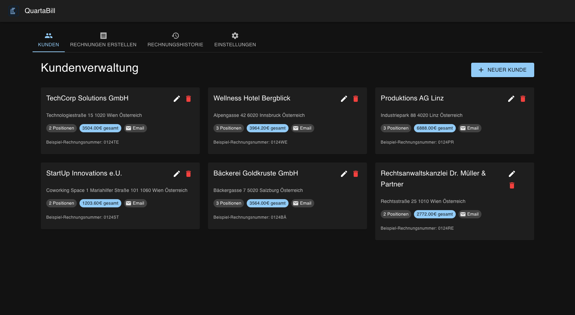The width and height of the screenshot is (575, 315).
Task: Edit the TechCorp Solutions GmbH customer
Action: click(x=176, y=99)
